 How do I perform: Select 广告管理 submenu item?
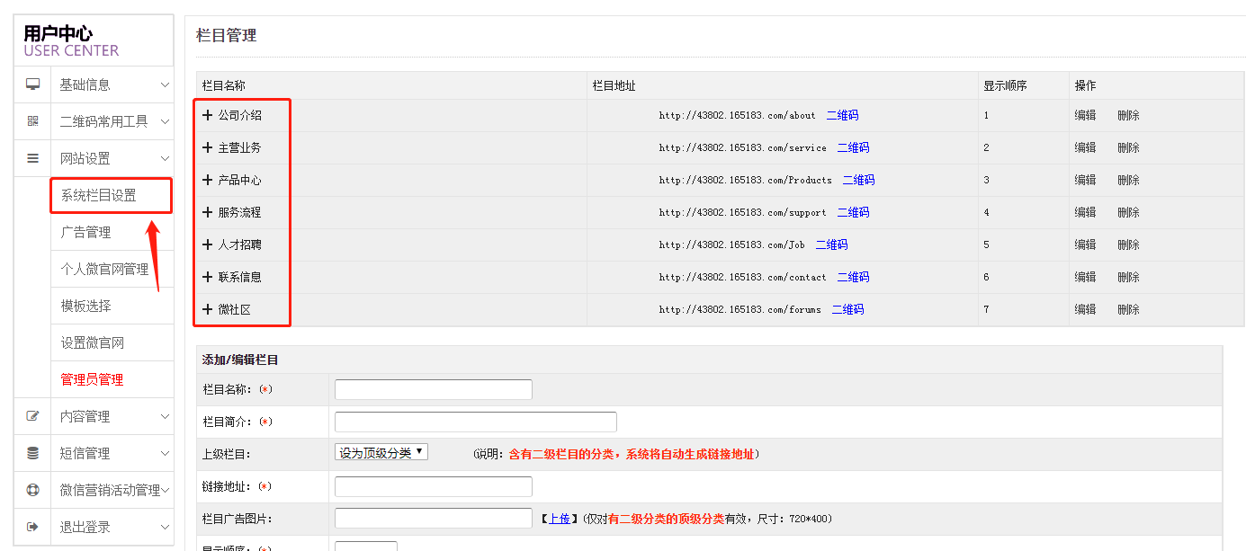tap(85, 232)
